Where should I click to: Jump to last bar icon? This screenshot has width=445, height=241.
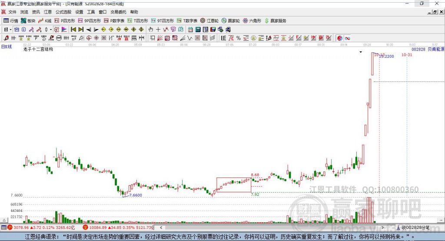(81, 30)
